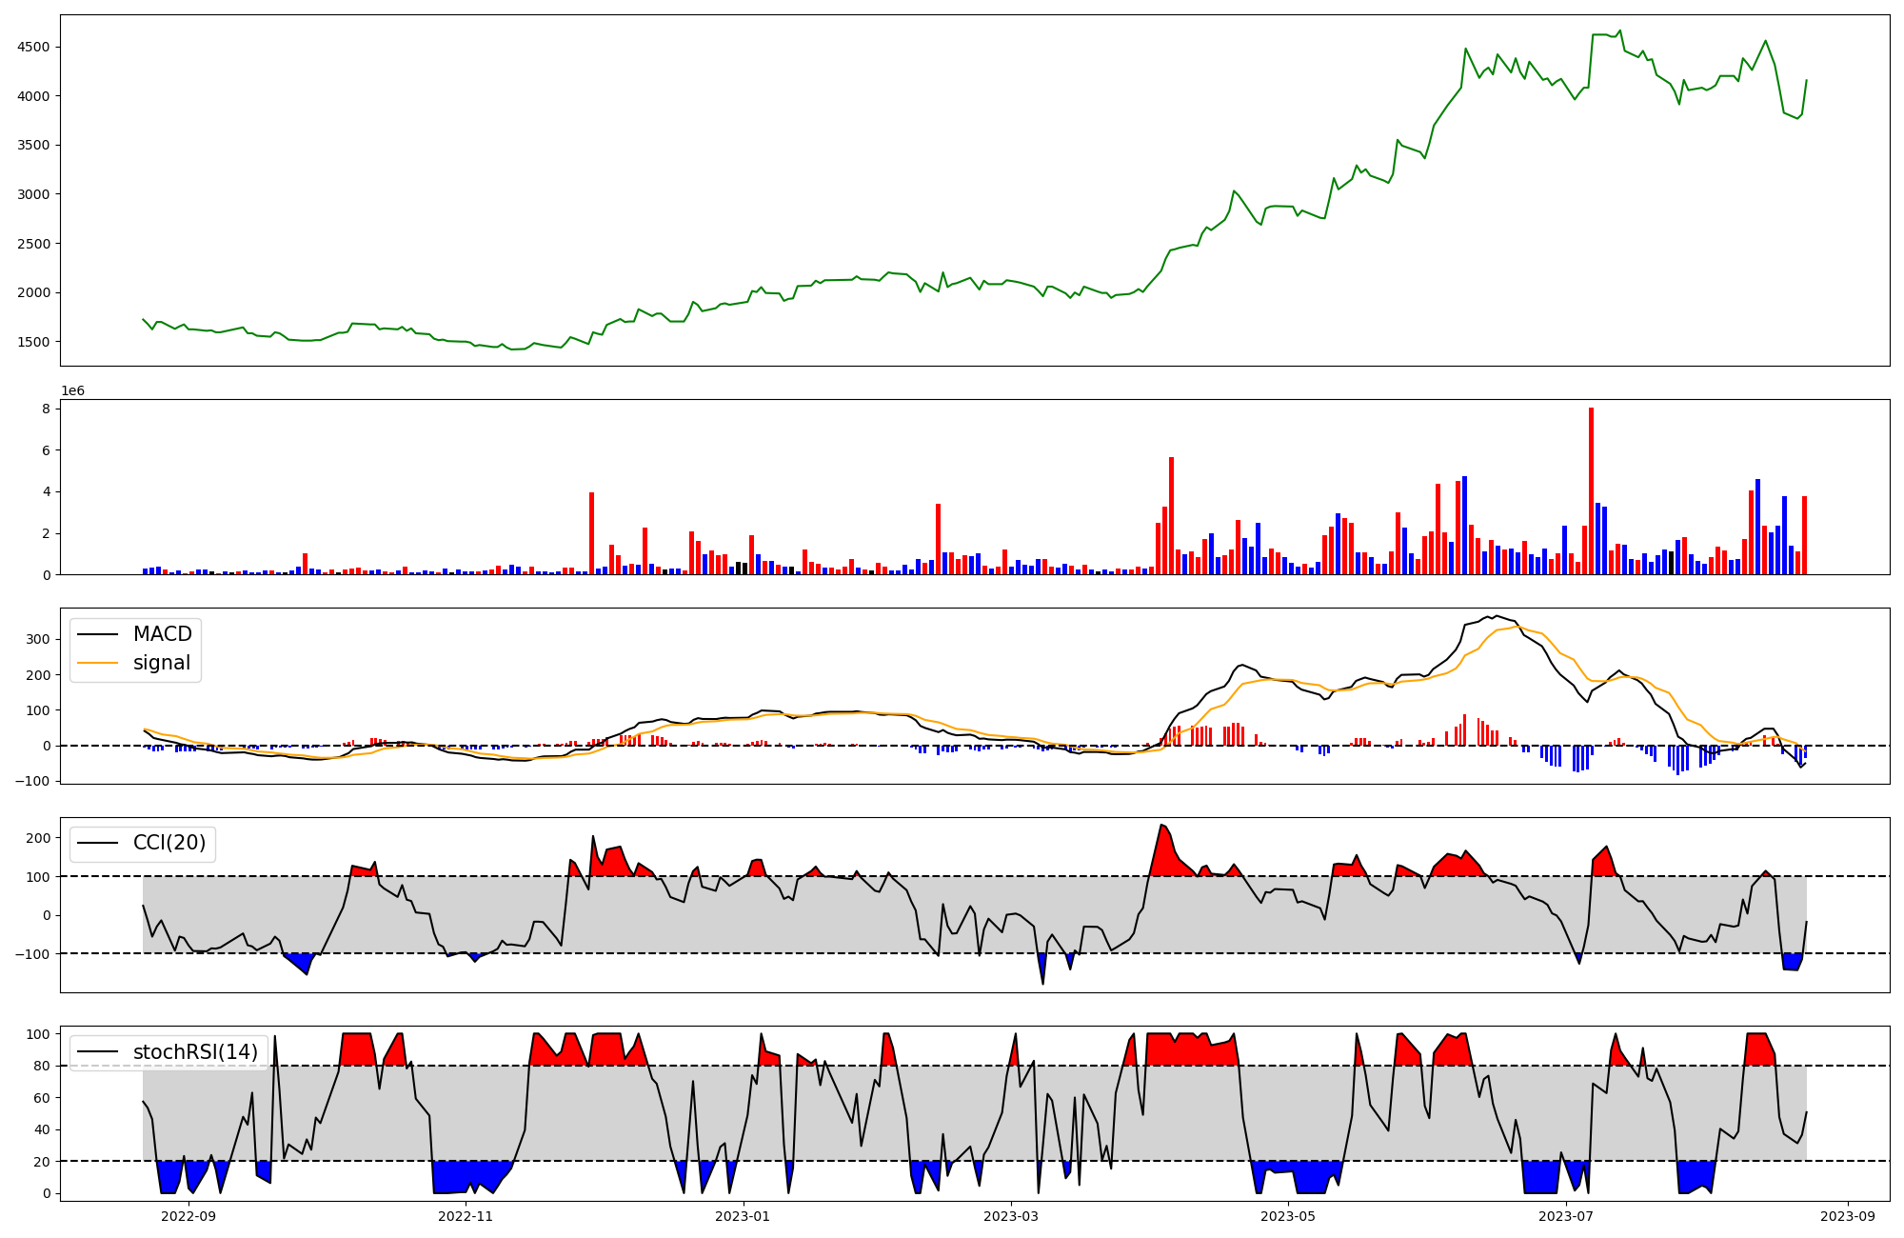Click the 80 tick on stochRSI axis
The height and width of the screenshot is (1238, 1904).
point(43,1066)
